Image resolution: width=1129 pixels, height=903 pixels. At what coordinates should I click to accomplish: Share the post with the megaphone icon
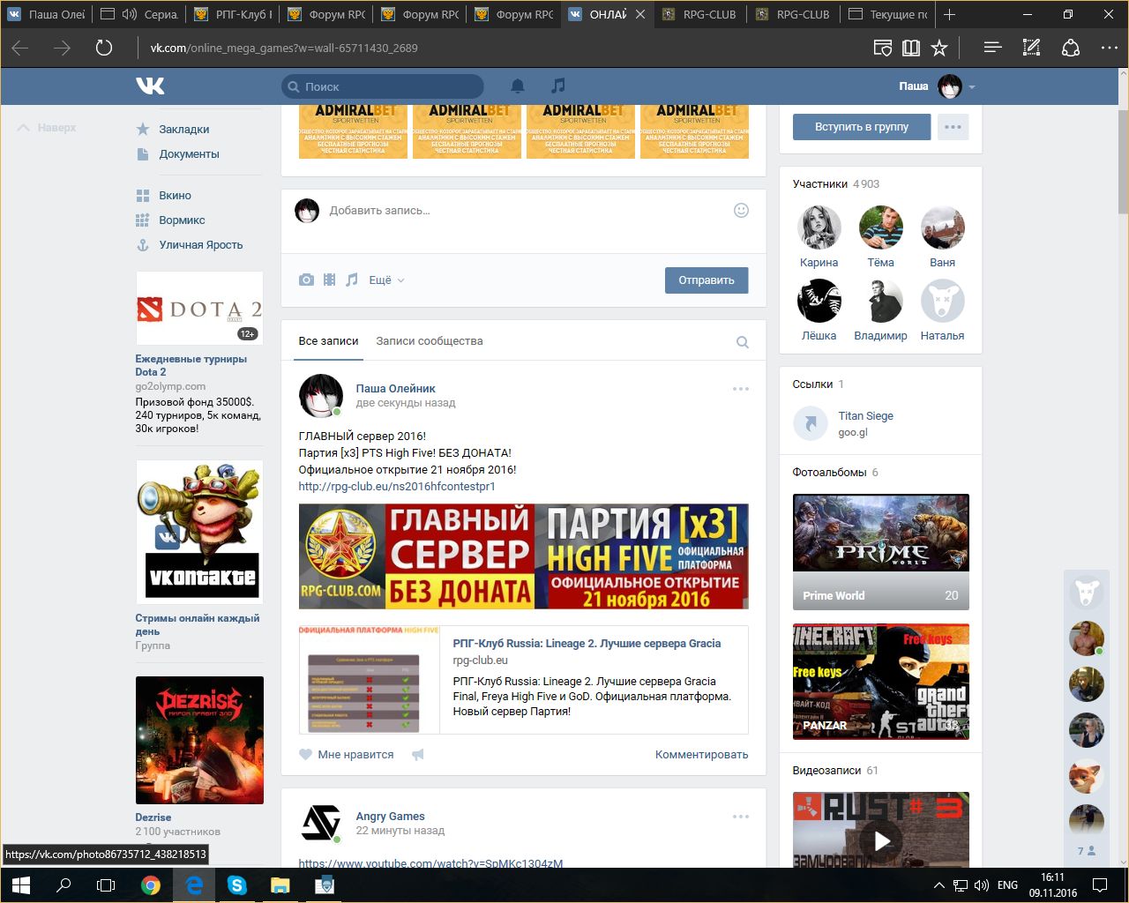point(418,754)
